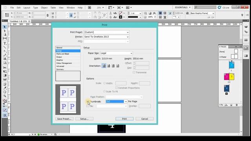Toggle Constrain Proportions checkbox
This screenshot has width=251, height=141.
[116, 88]
